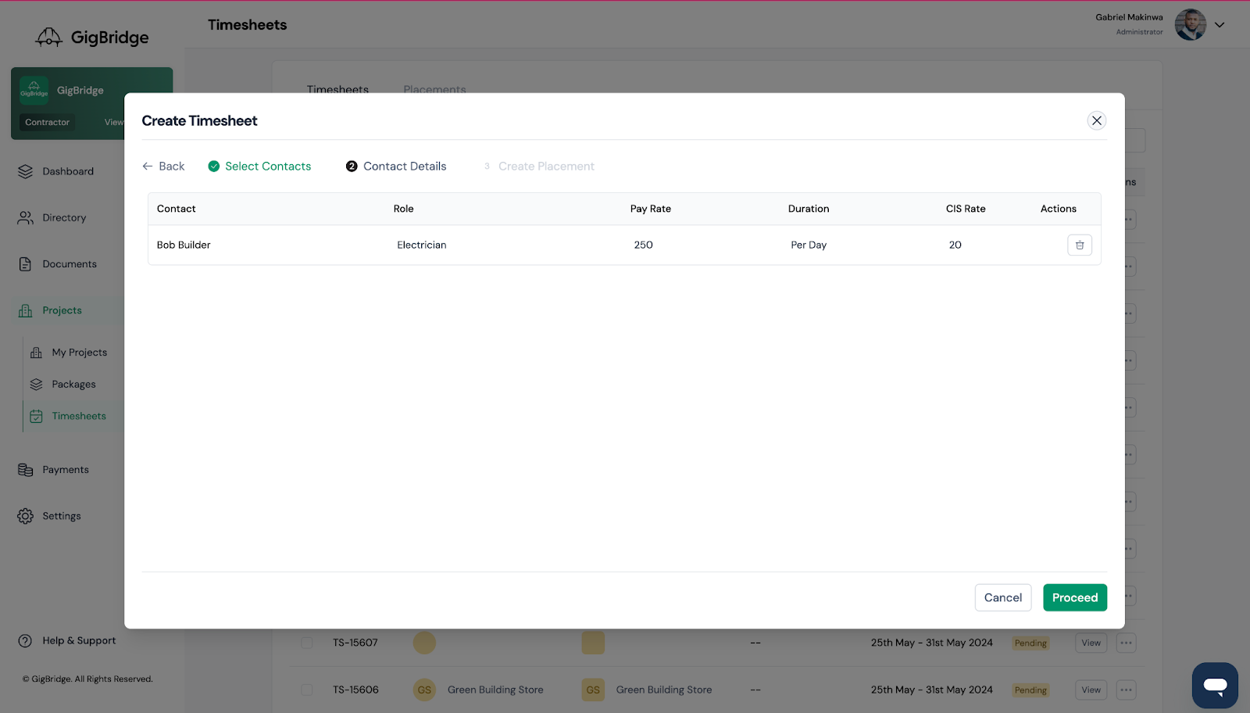Click the My Projects building icon
Viewport: 1250px width, 713px height.
pos(36,353)
